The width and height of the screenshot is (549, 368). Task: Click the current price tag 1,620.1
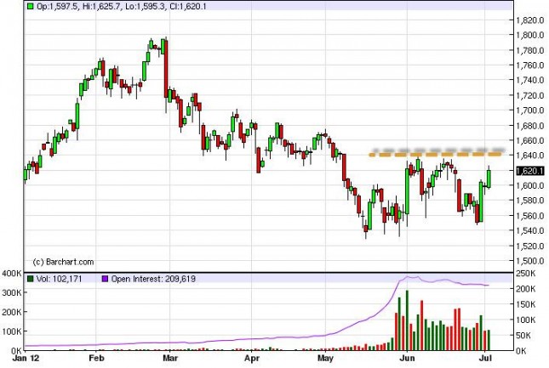[529, 171]
